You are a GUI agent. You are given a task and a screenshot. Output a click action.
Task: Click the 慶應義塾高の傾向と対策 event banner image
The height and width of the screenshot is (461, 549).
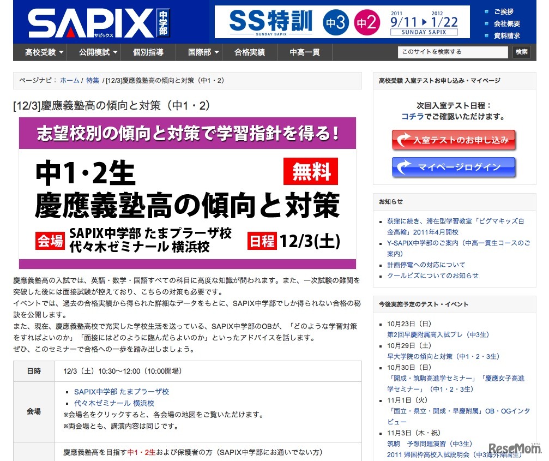click(188, 193)
